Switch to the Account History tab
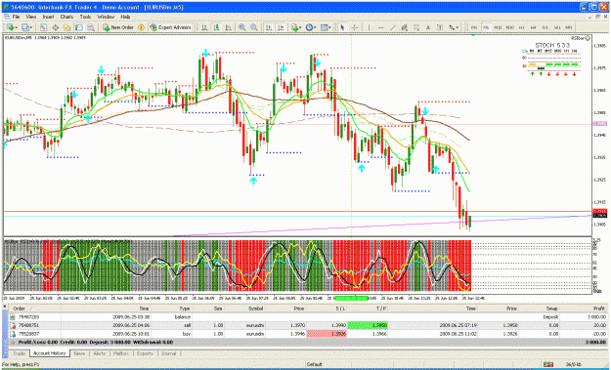611x370 pixels. point(50,353)
